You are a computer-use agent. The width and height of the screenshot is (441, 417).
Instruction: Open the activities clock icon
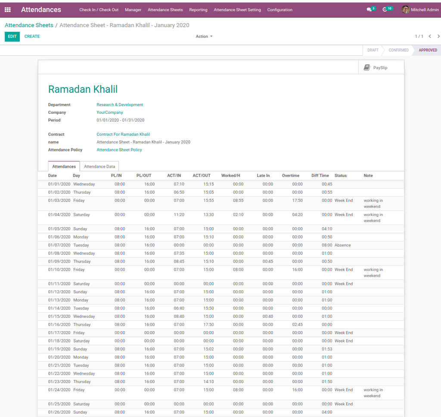pyautogui.click(x=385, y=9)
